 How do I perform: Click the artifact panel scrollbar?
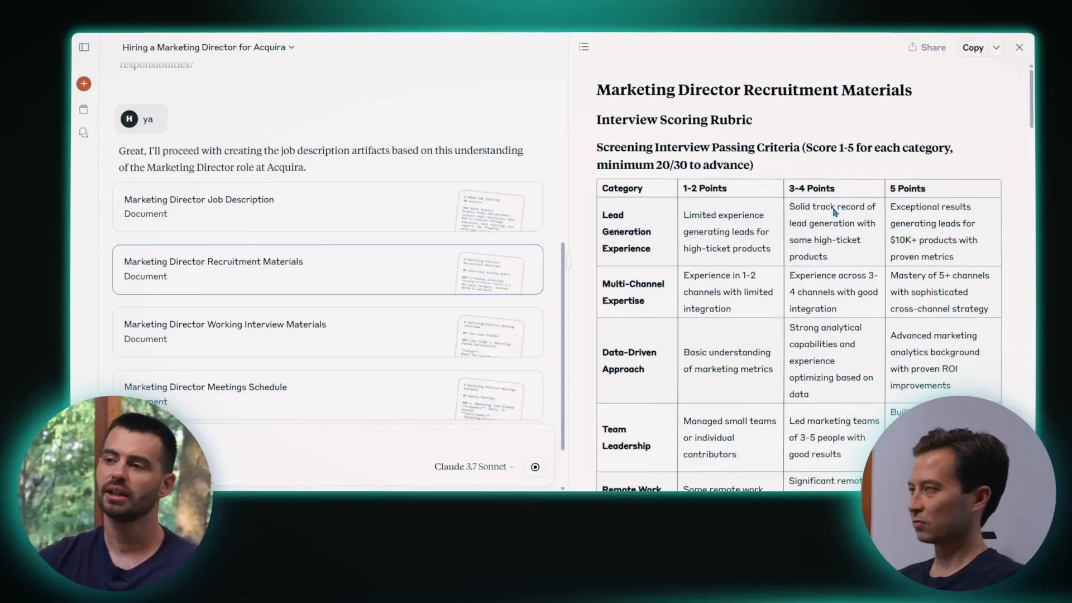1031,98
